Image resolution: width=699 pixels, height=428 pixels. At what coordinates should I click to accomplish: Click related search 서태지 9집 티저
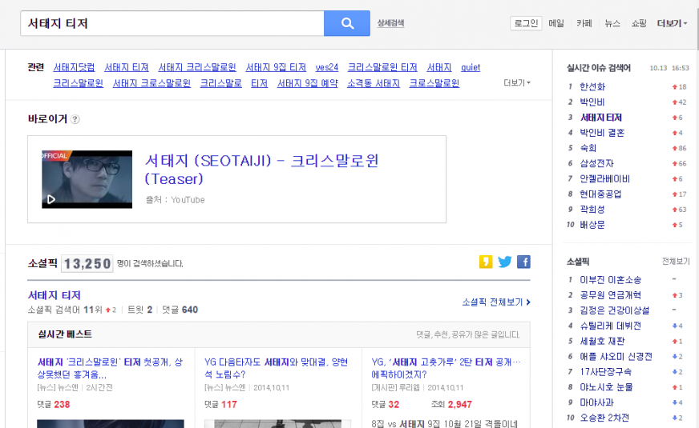click(x=276, y=68)
